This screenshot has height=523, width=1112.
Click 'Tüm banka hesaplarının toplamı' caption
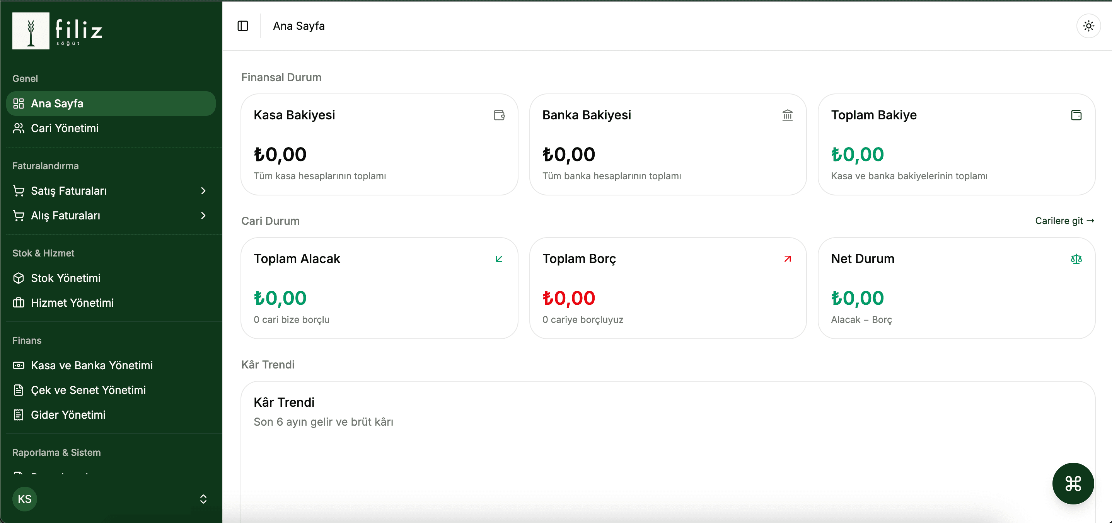tap(611, 176)
